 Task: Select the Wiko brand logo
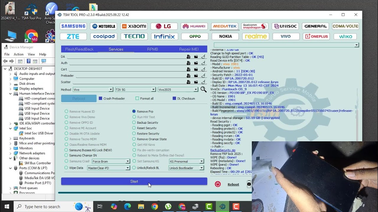pyautogui.click(x=346, y=37)
